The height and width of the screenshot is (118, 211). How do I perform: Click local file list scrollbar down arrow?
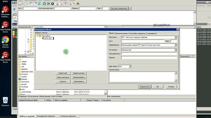point(105,93)
